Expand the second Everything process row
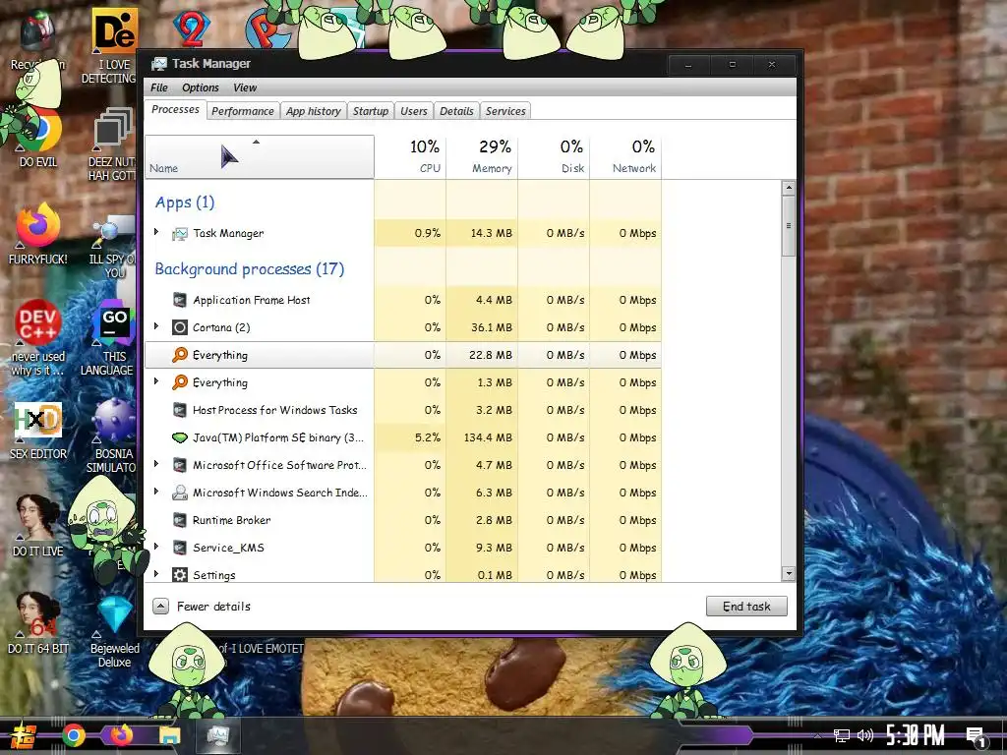 tap(156, 381)
